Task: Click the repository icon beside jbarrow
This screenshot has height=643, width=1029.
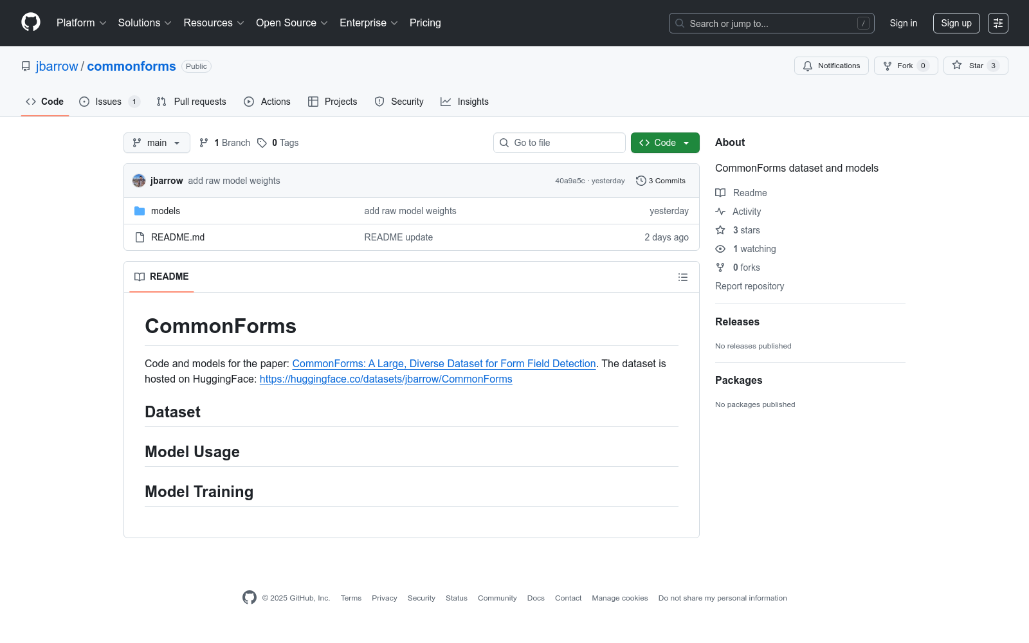Action: coord(26,66)
